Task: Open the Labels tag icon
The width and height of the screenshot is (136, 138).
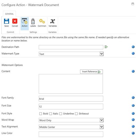Action: 33,21
